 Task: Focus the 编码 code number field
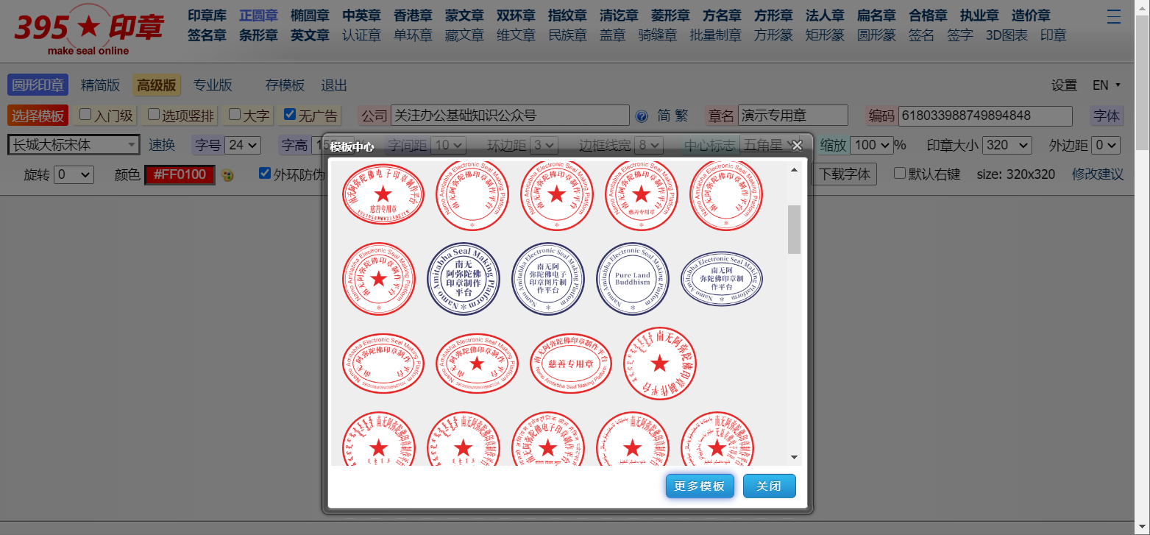pyautogui.click(x=985, y=116)
